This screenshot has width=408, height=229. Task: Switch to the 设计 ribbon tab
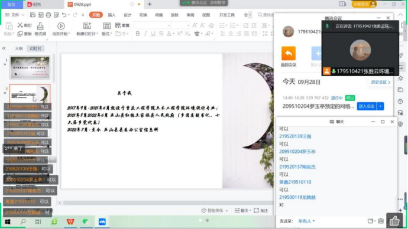(128, 15)
